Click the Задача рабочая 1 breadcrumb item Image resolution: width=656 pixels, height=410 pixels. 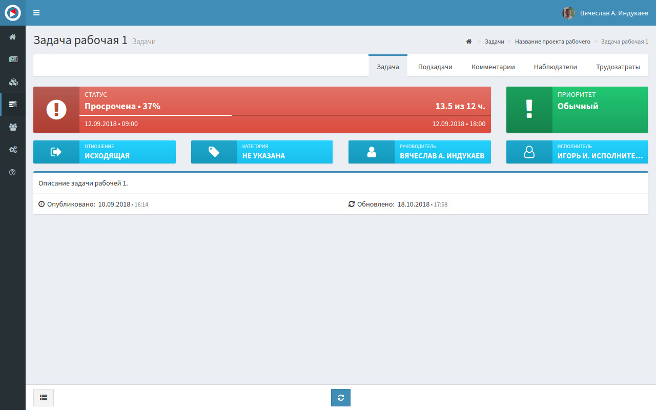[x=625, y=42]
